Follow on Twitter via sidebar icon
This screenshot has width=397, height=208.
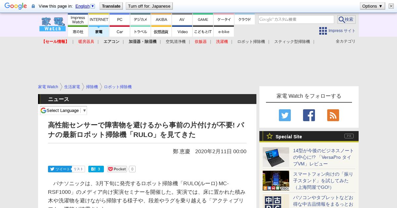[x=285, y=115]
